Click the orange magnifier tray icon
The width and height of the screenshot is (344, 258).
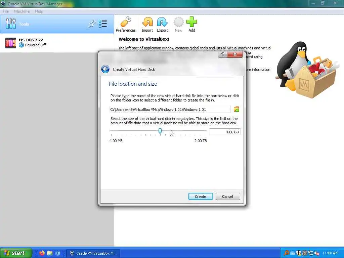287,253
